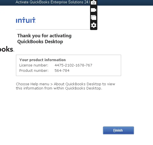The image size is (153, 145).
Task: Click the 'Your product information' heading
Action: click(43, 60)
